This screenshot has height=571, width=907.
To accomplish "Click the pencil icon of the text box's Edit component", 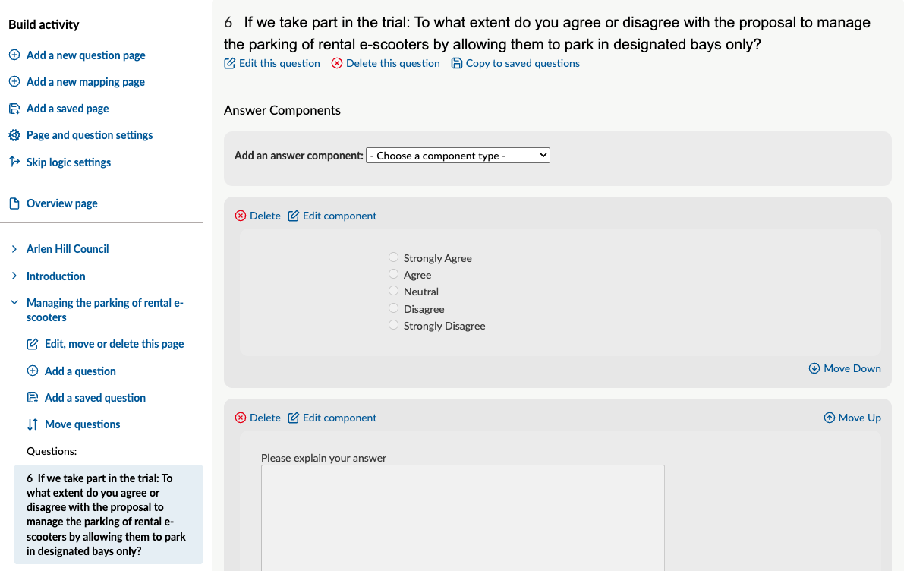I will pyautogui.click(x=293, y=418).
